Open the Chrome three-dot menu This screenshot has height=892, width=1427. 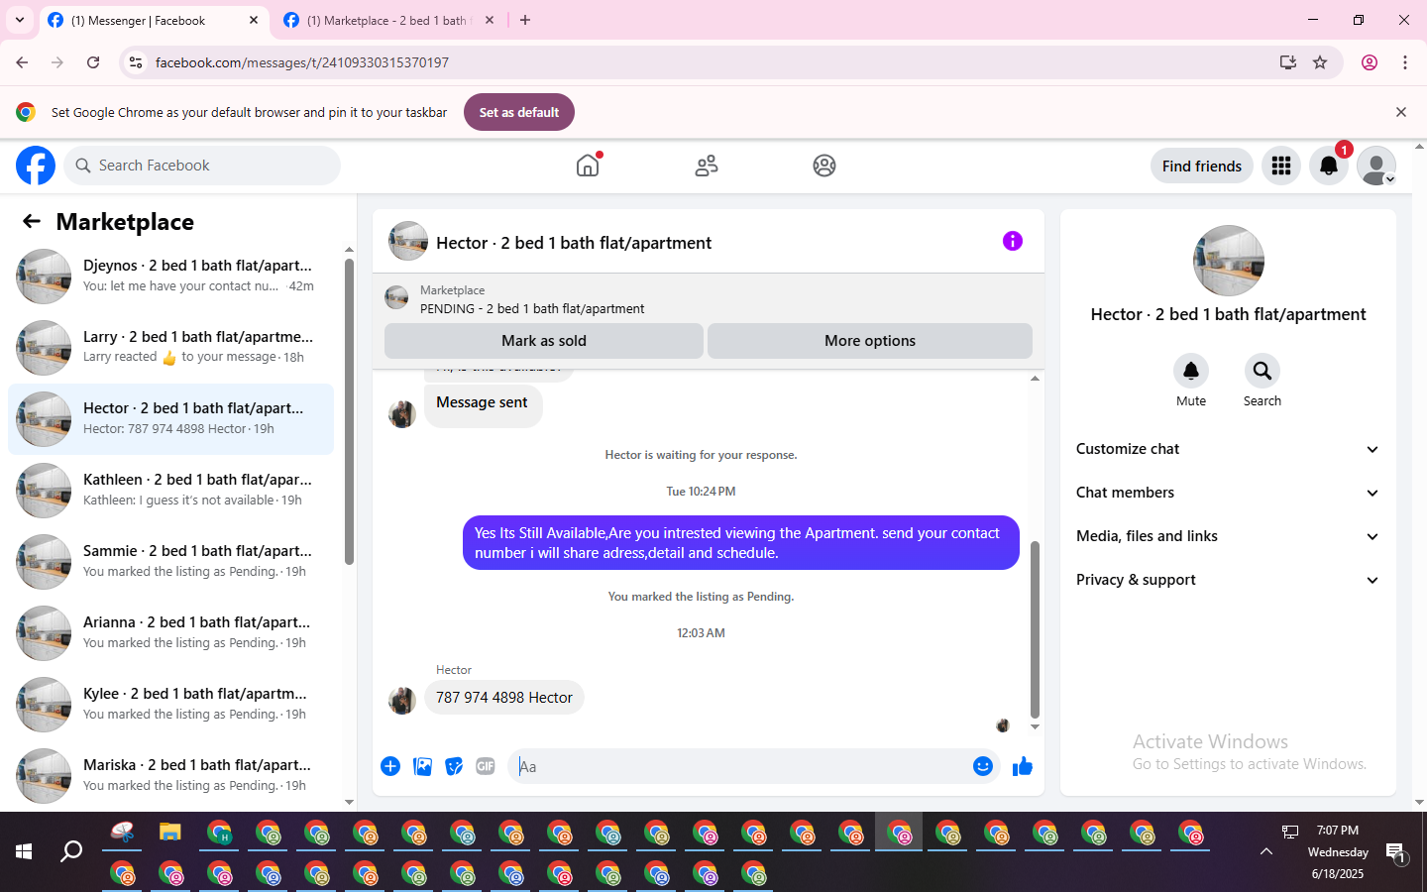point(1405,62)
